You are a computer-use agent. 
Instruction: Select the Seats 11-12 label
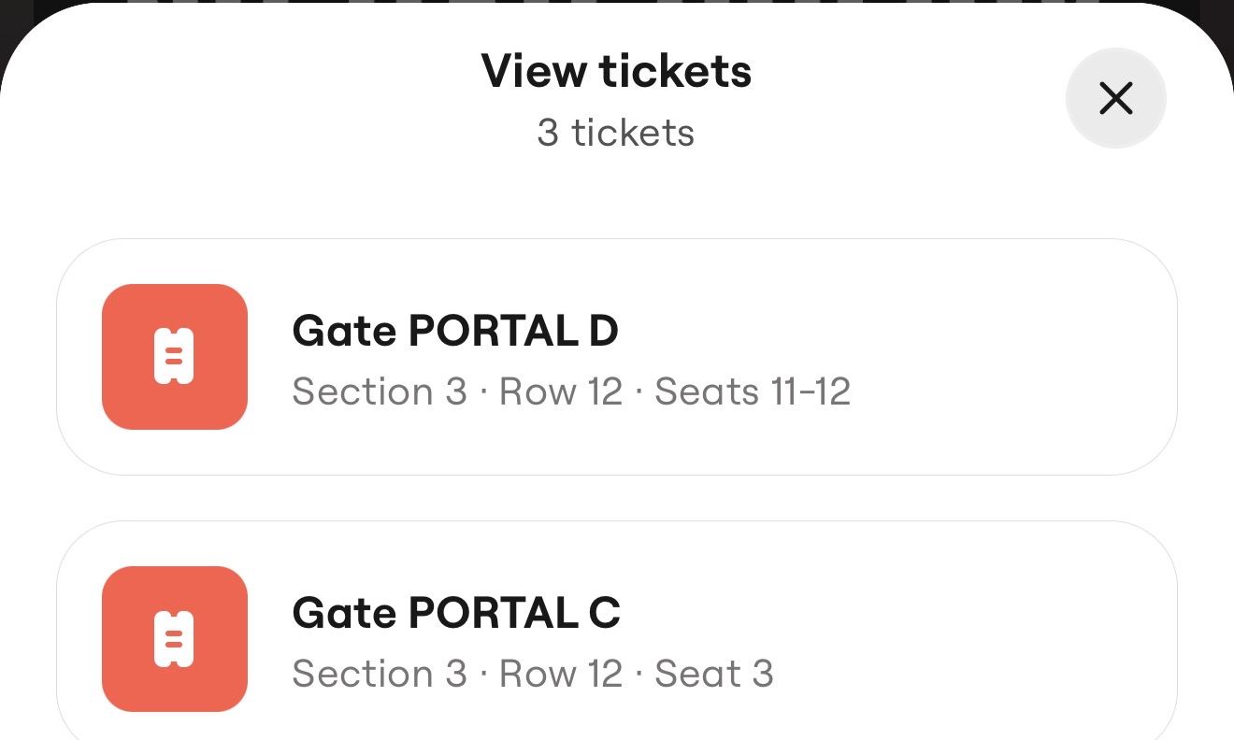coord(753,391)
